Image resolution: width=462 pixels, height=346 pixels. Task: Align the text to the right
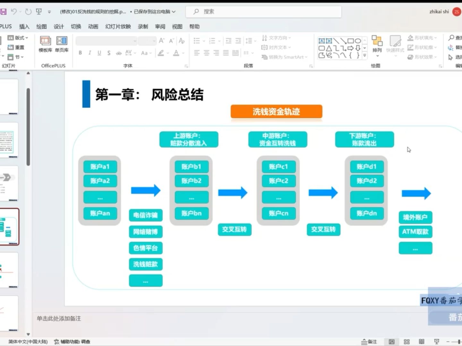pyautogui.click(x=216, y=53)
